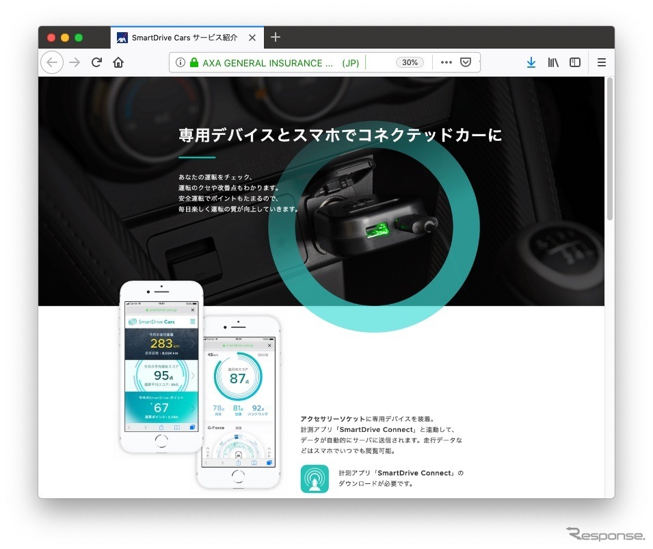The image size is (653, 549).
Task: Click the 95 average score on left phone
Action: click(x=161, y=376)
